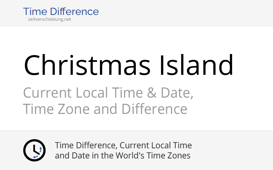273x170 pixels.
Task: Click footer line "and Date in the World's Time Zones"
Action: (x=123, y=155)
